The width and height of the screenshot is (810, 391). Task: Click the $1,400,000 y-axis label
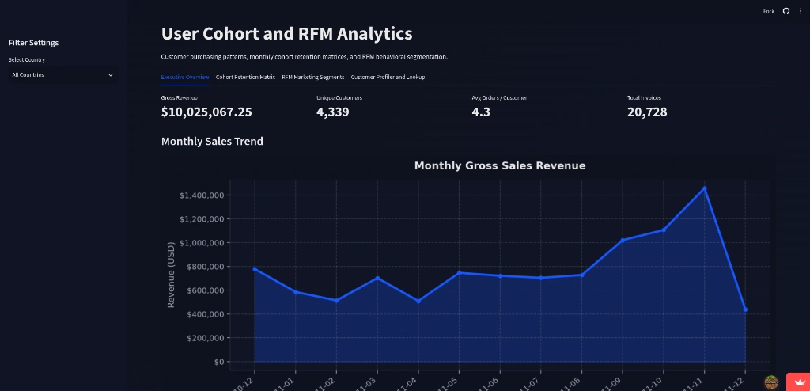[202, 195]
